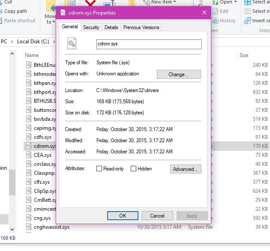Click the cdfs.sys file name
The height and width of the screenshot is (251, 270).
[x=43, y=137]
